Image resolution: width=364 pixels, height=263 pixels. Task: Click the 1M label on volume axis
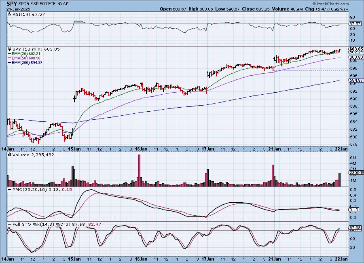tap(353, 180)
